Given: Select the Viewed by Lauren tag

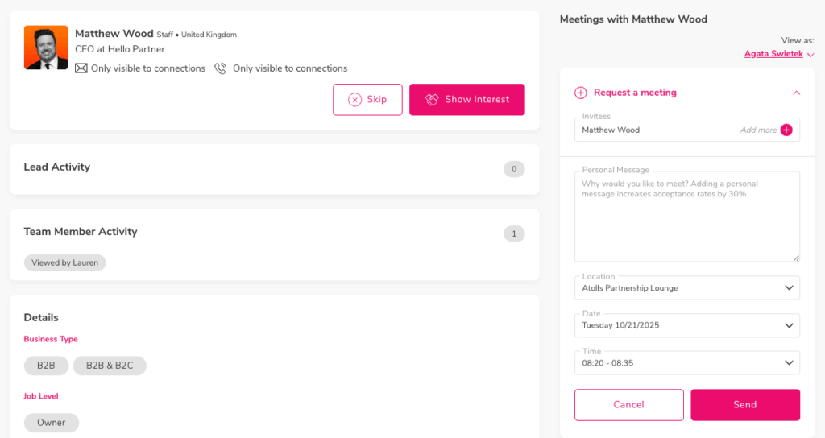Looking at the screenshot, I should pyautogui.click(x=64, y=262).
